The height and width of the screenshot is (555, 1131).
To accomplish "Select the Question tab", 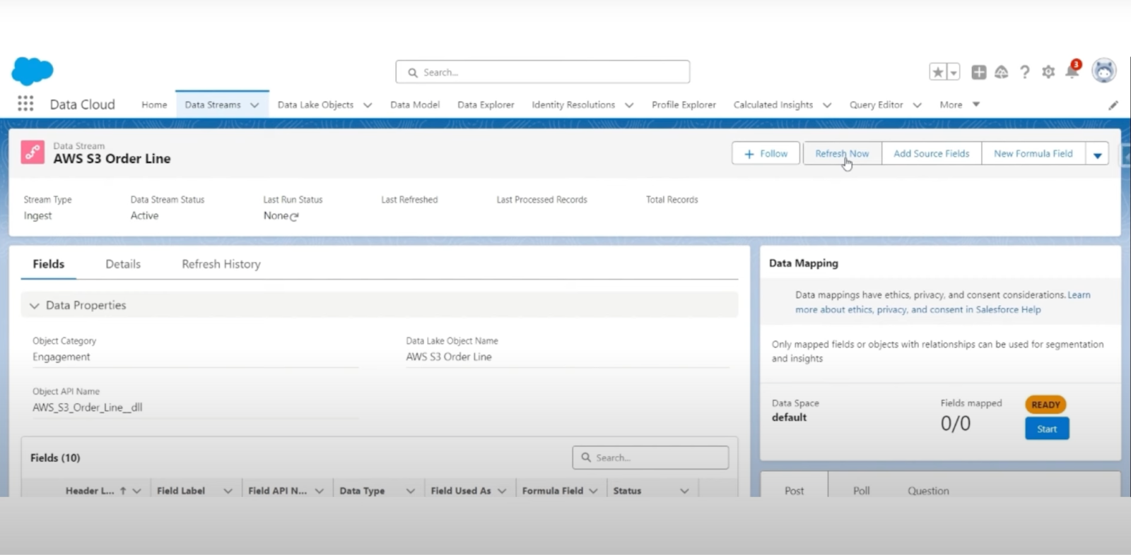I will 928,491.
